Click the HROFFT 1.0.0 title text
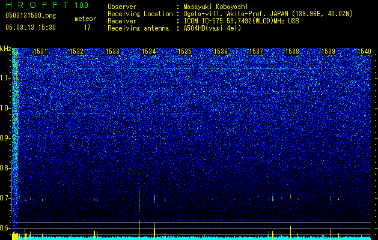The height and width of the screenshot is (240, 378). [47, 5]
